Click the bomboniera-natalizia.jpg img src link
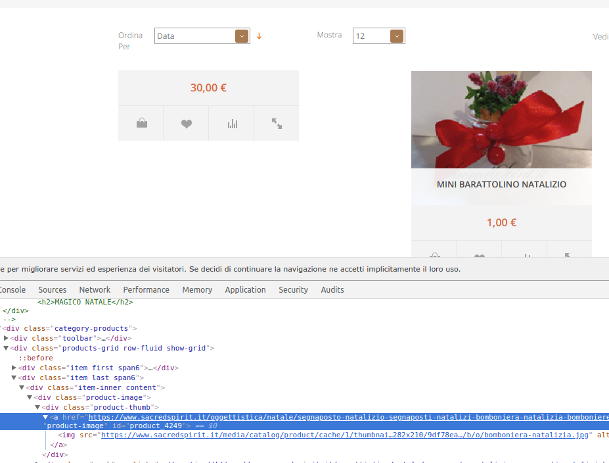This screenshot has height=463, width=609. tap(346, 435)
